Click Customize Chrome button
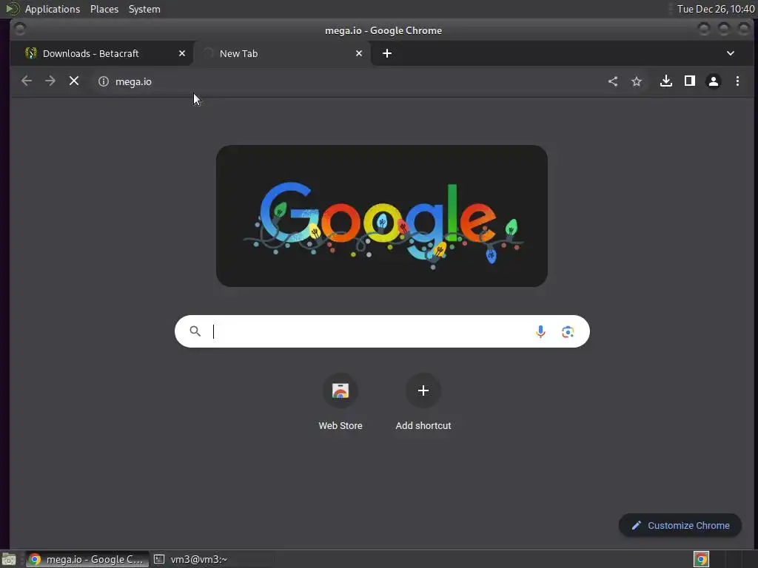 (x=680, y=526)
